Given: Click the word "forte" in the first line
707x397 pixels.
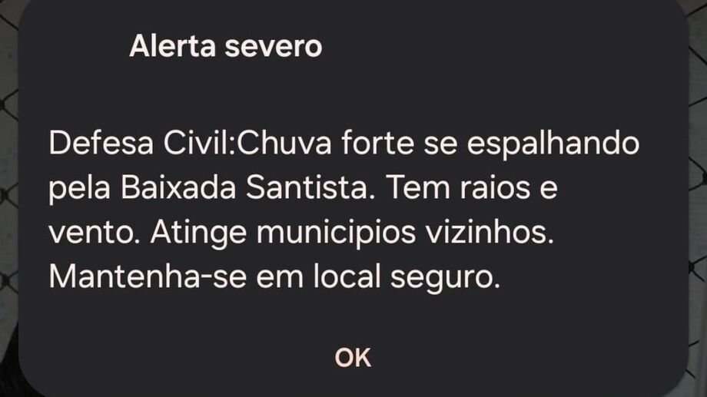Looking at the screenshot, I should 378,144.
